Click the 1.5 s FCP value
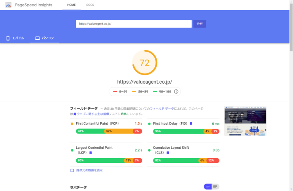The height and width of the screenshot is (191, 293). (138, 123)
